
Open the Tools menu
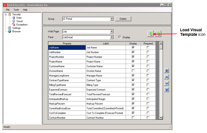point(16,10)
